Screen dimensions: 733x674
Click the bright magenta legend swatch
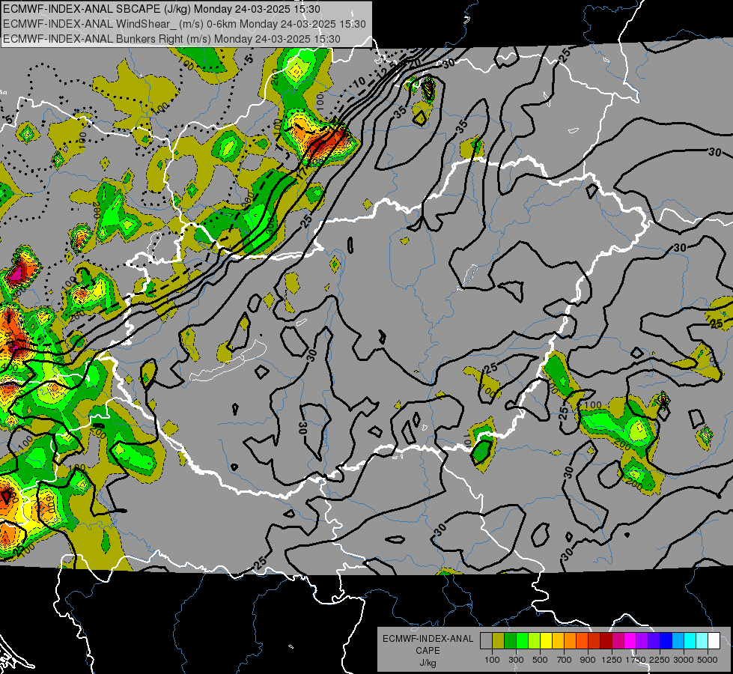coord(630,640)
